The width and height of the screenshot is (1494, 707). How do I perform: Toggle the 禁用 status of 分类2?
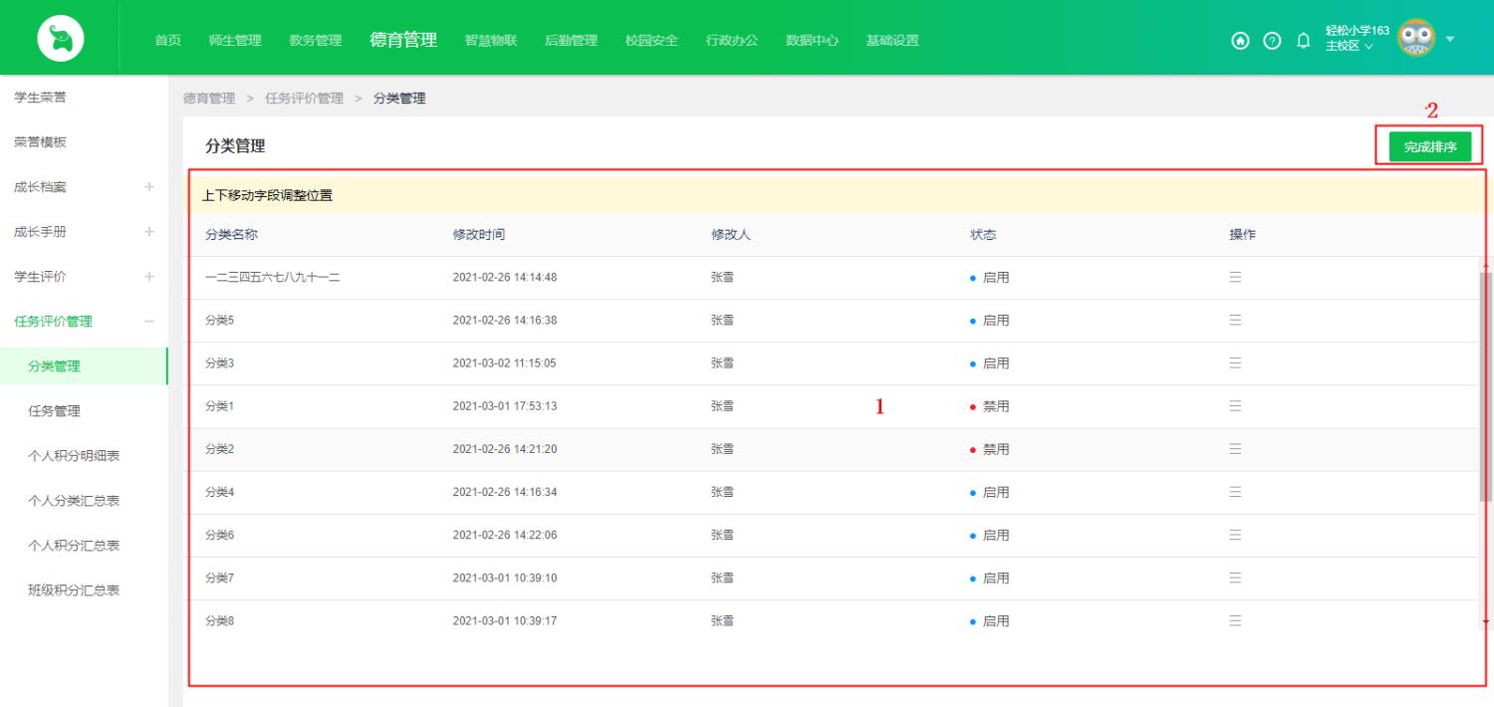996,448
